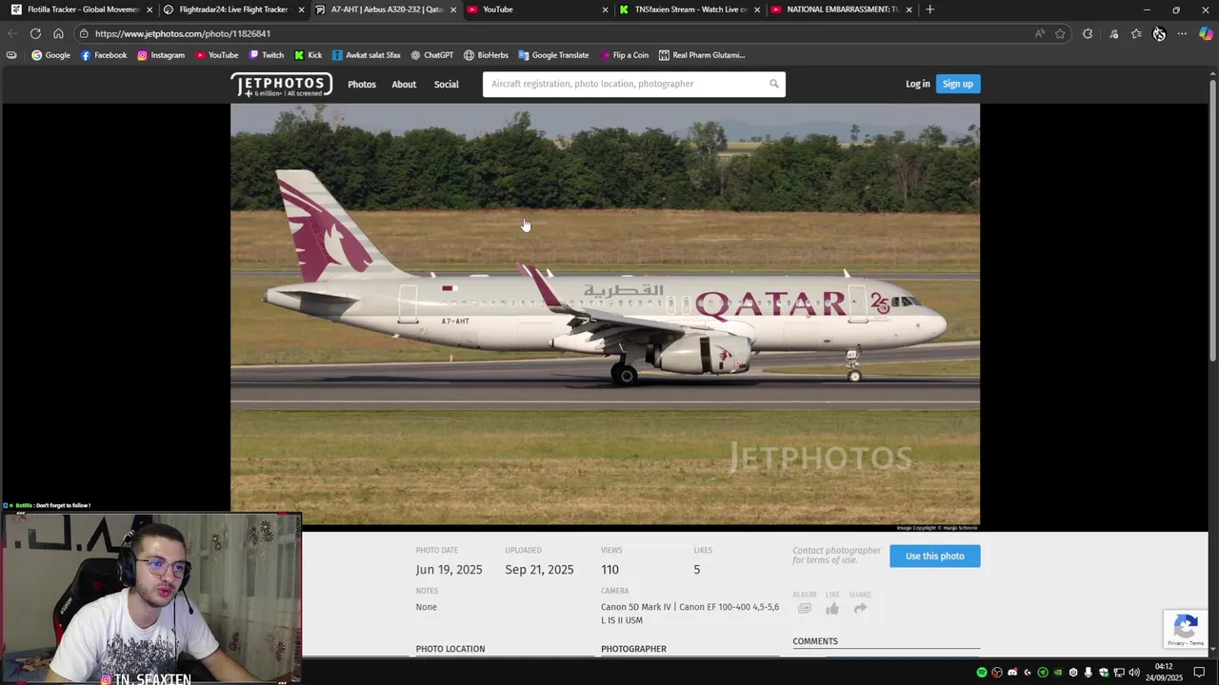The width and height of the screenshot is (1219, 685).
Task: Click the Log in link
Action: [918, 84]
